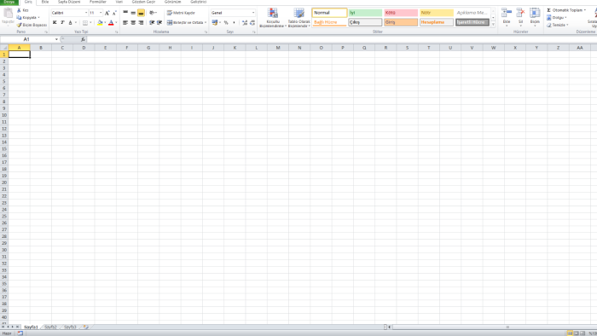
Task: Apply yellow fill color bucket
Action: (100, 22)
